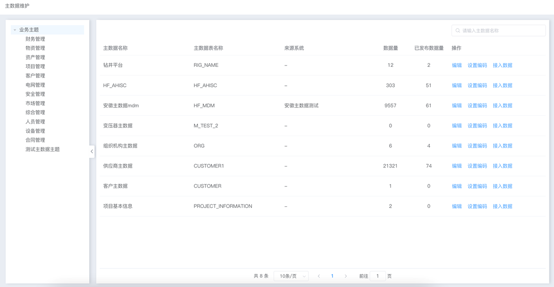Click the 安徽主数据测试 source cell
The width and height of the screenshot is (554, 287).
coord(301,105)
